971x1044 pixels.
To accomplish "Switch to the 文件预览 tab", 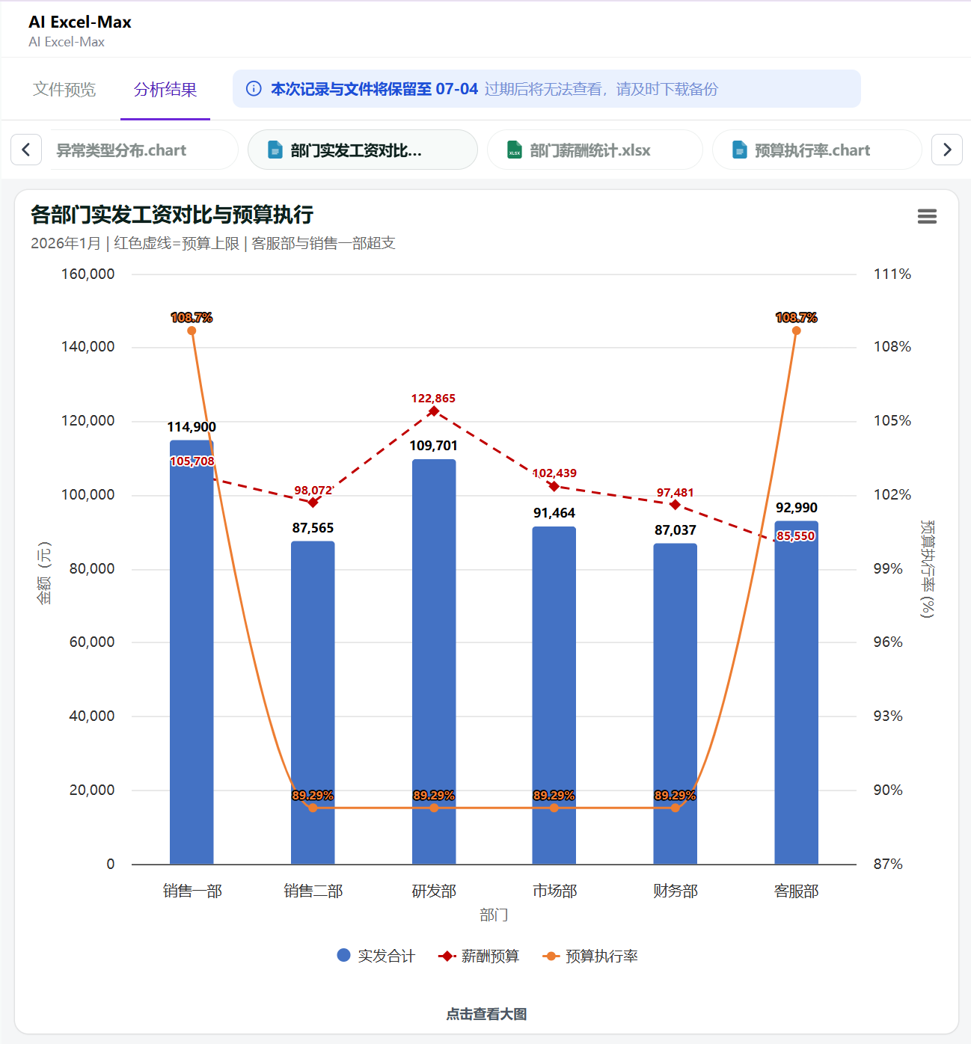I will click(64, 89).
